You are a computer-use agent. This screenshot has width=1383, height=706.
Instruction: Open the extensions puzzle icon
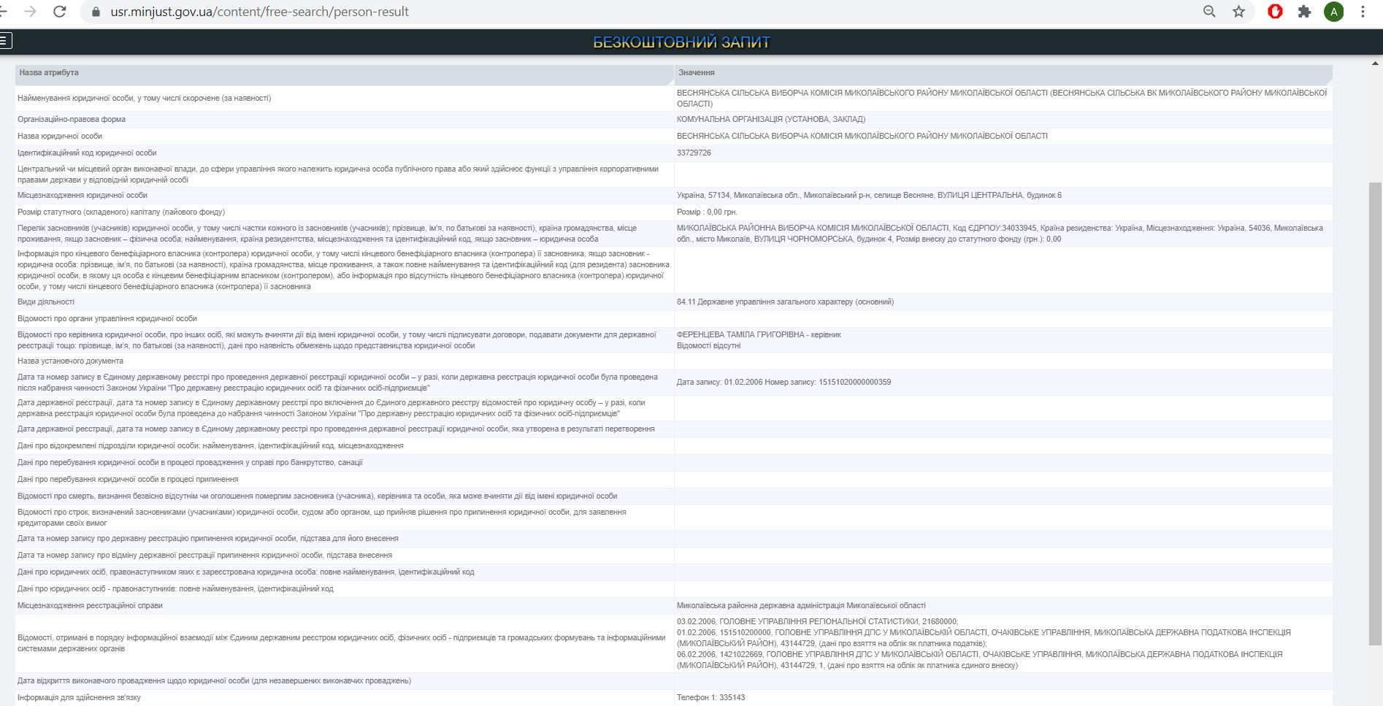coord(1304,12)
